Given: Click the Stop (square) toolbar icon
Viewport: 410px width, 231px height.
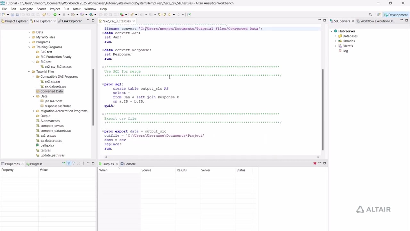Looking at the screenshot, I should 64,14.
